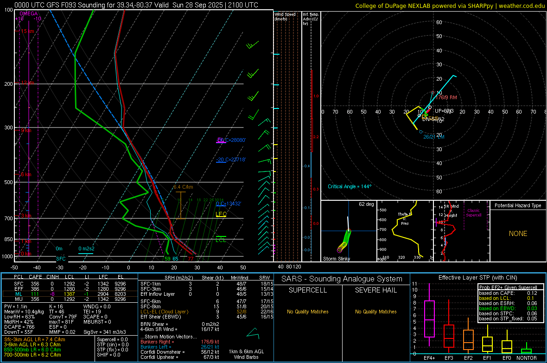The height and width of the screenshot is (363, 547).
Task: Click the 6.4 C/km lapse rate annotation
Action: 183,187
